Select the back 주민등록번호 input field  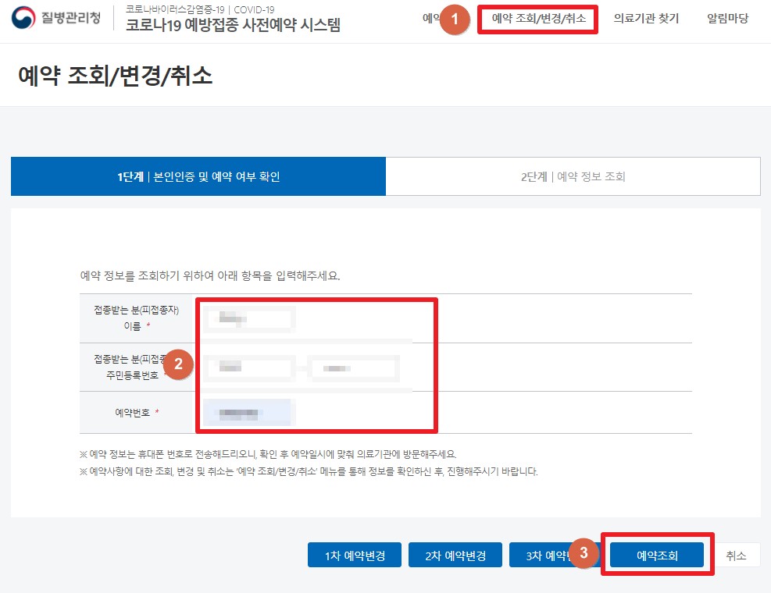pyautogui.click(x=355, y=367)
